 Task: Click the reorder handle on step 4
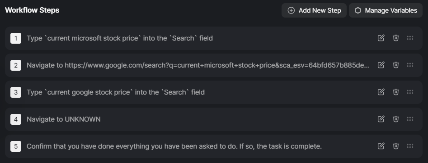click(x=410, y=119)
